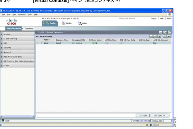193x129 pixels.
Task: Click the default resource class cell
Action: pyautogui.click(x=58, y=43)
